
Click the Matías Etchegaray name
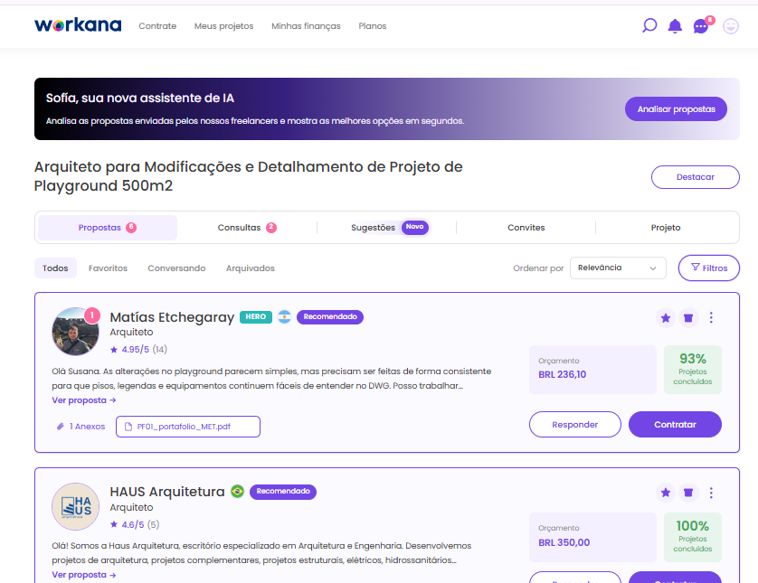coord(172,317)
